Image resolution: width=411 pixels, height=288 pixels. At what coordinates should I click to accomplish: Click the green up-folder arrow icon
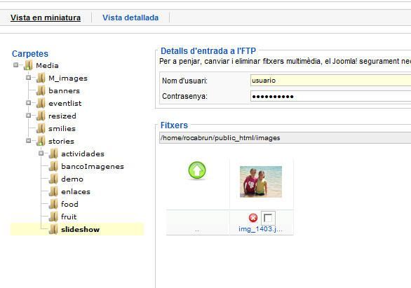click(197, 170)
